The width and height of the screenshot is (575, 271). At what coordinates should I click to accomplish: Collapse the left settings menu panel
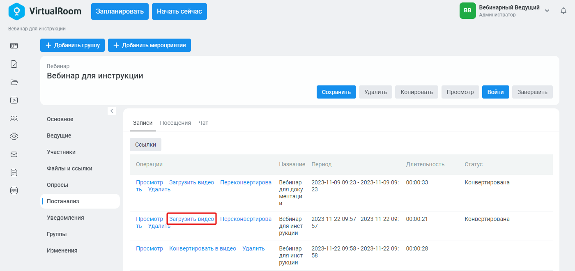coord(112,111)
